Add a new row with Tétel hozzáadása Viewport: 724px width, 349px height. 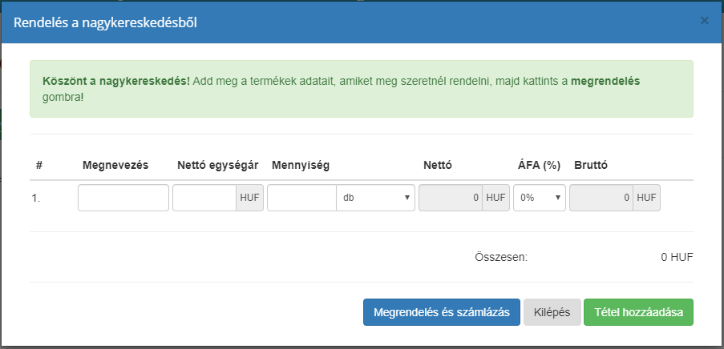(x=638, y=313)
